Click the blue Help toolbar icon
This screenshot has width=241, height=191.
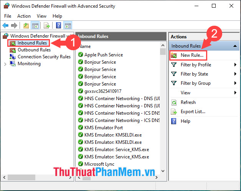click(x=59, y=25)
